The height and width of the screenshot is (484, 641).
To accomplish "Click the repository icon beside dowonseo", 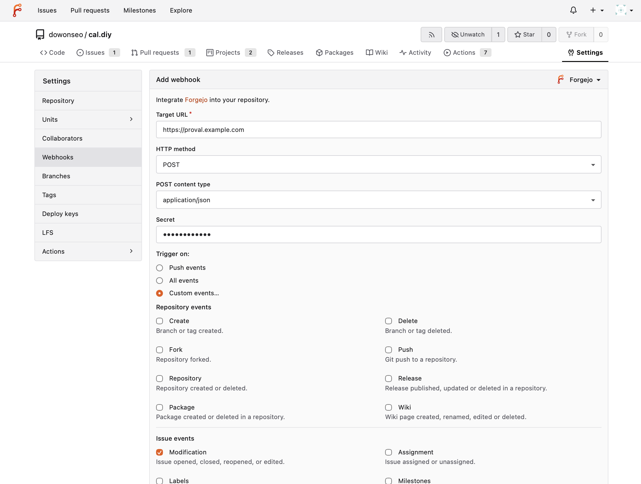I will point(40,35).
